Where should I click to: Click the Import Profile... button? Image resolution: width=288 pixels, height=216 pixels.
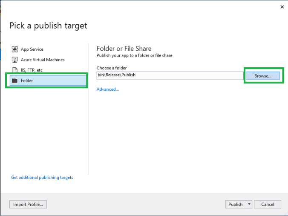click(28, 204)
